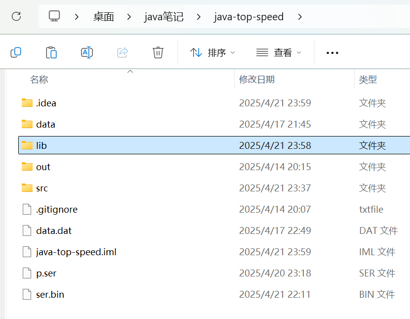
Task: Select the .idea folder
Action: pos(46,103)
